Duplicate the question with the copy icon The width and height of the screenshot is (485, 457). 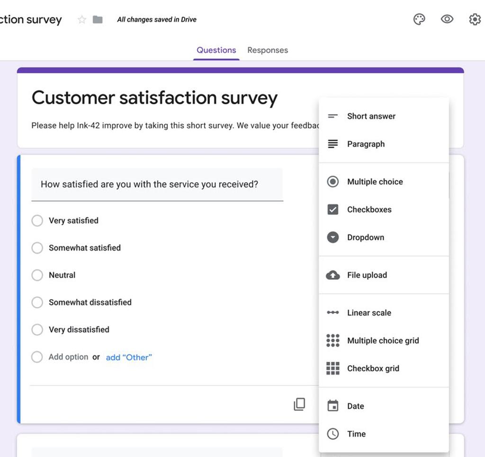coord(299,404)
